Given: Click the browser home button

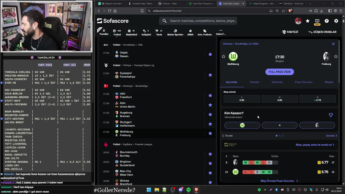Looking at the screenshot, I should [115, 11].
